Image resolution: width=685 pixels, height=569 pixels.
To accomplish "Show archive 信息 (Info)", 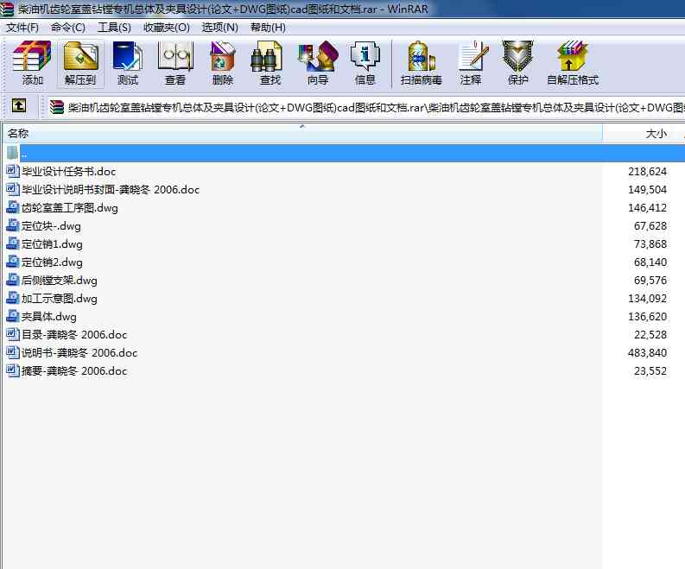I will click(x=365, y=64).
